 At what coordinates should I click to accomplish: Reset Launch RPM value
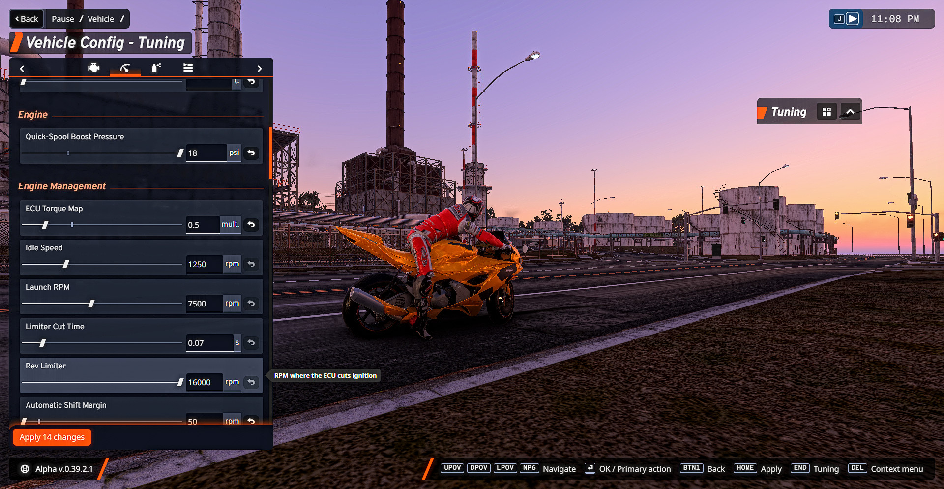pos(251,304)
